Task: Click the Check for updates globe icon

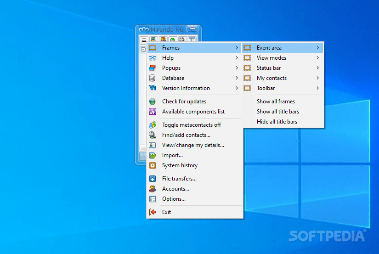Action: pos(153,102)
